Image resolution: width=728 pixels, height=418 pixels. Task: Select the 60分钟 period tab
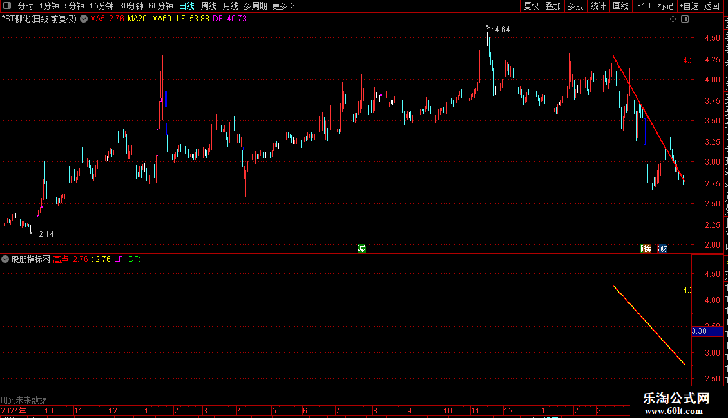coord(160,6)
